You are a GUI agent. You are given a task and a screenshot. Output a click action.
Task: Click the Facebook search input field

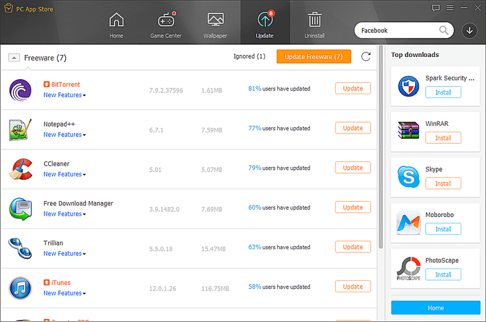pos(397,30)
